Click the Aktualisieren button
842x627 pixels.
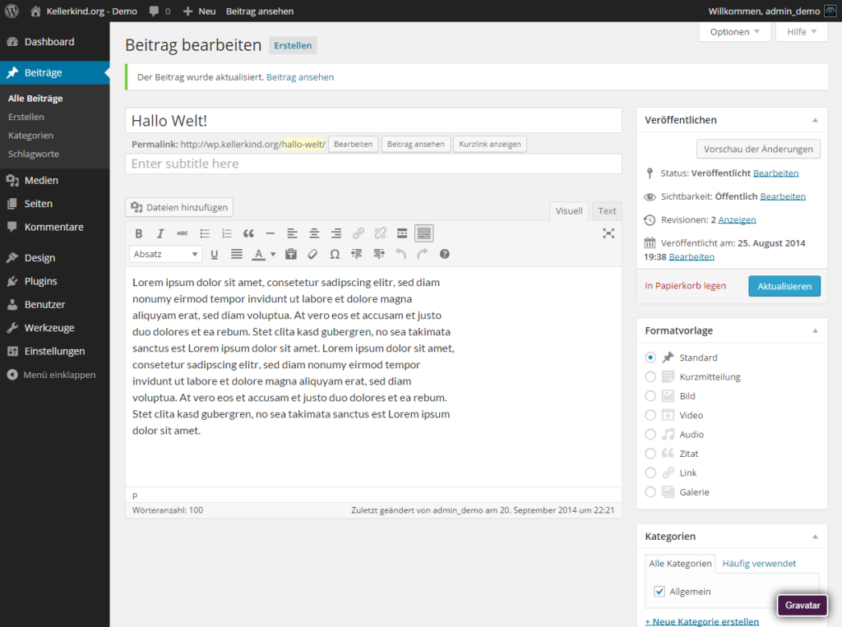point(784,286)
